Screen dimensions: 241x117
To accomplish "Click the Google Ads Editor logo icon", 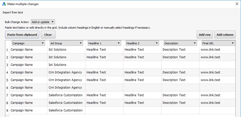I will coord(4,4).
